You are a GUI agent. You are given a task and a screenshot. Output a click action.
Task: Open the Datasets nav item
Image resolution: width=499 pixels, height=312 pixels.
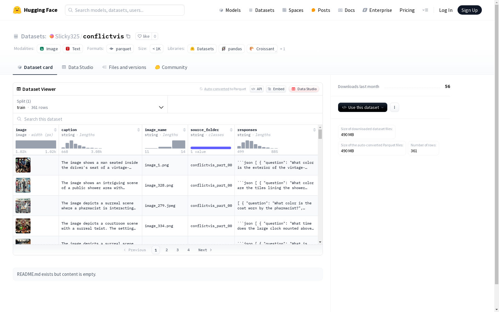tap(261, 10)
